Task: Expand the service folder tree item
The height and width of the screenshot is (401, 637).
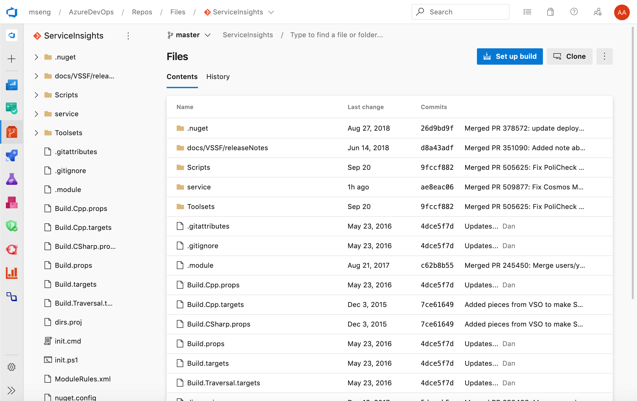Action: pos(36,113)
